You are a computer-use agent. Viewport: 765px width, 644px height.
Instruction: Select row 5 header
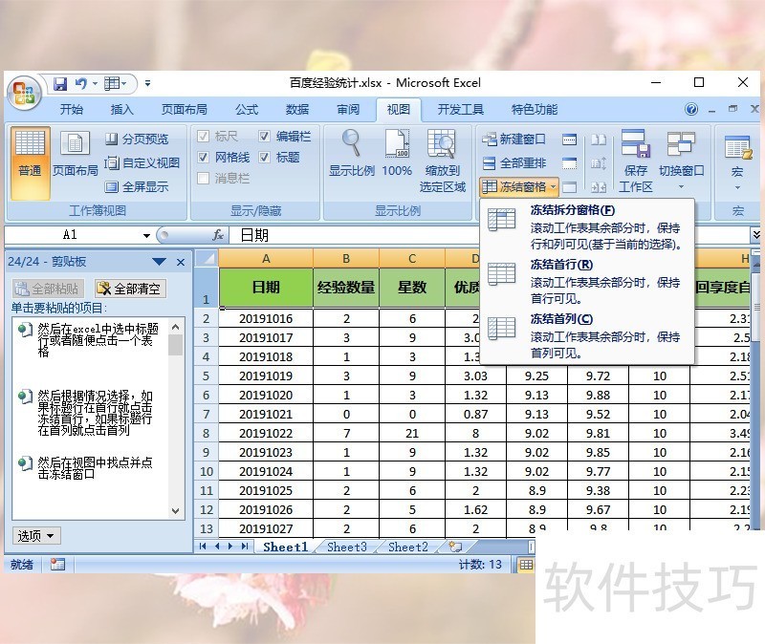point(206,376)
